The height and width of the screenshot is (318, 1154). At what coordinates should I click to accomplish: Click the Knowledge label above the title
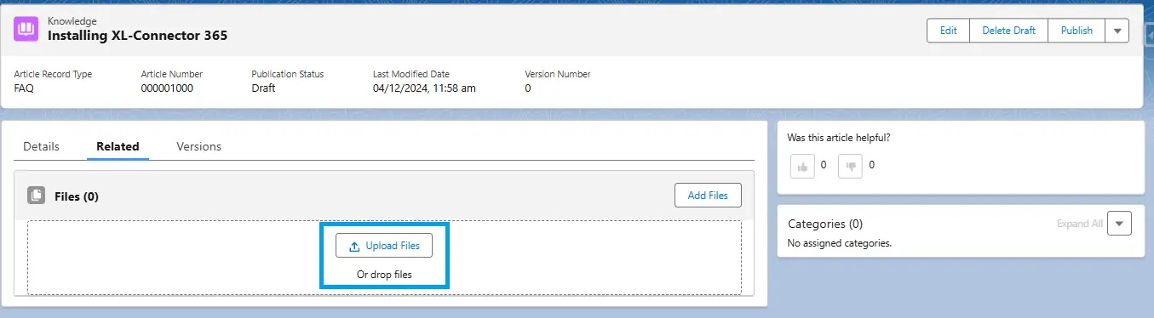[x=72, y=20]
